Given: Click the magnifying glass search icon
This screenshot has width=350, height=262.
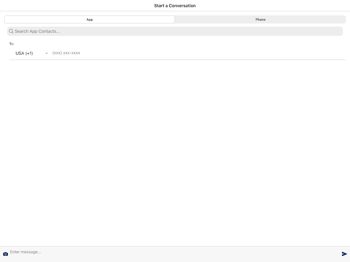Looking at the screenshot, I should tap(11, 31).
